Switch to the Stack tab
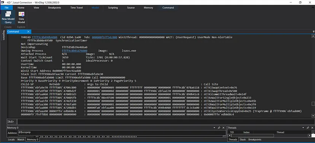 (x=243, y=139)
